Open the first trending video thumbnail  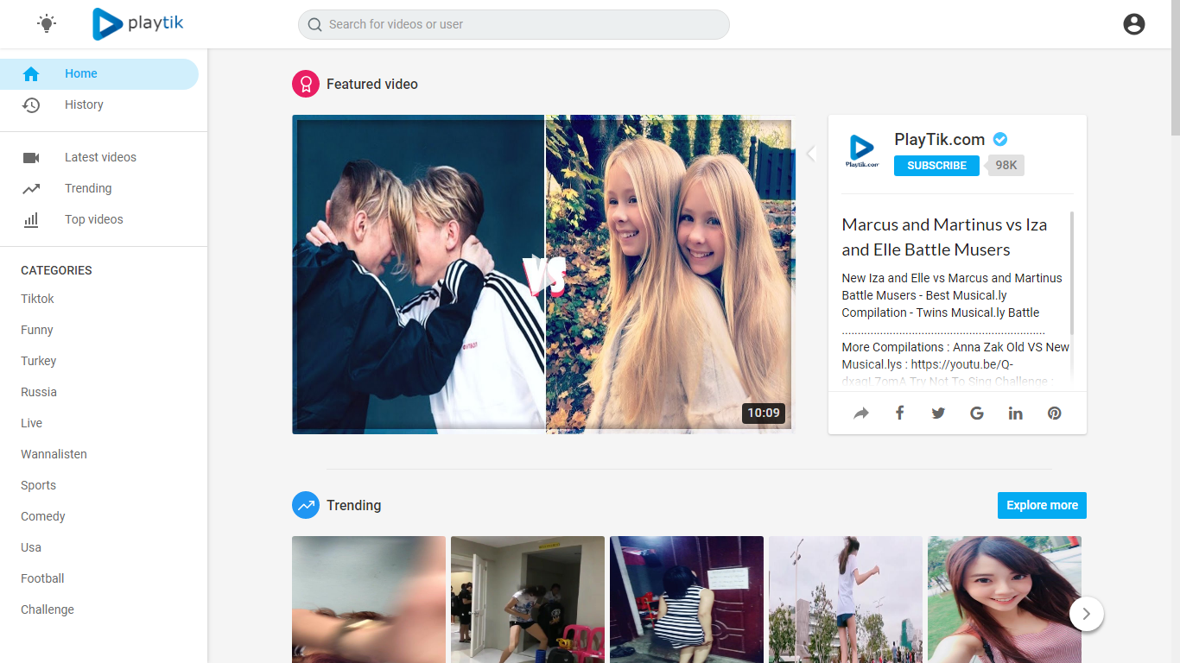click(x=369, y=599)
